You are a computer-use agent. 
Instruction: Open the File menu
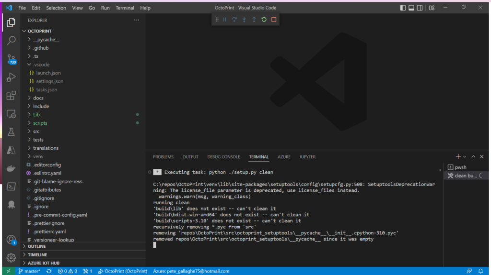click(22, 8)
